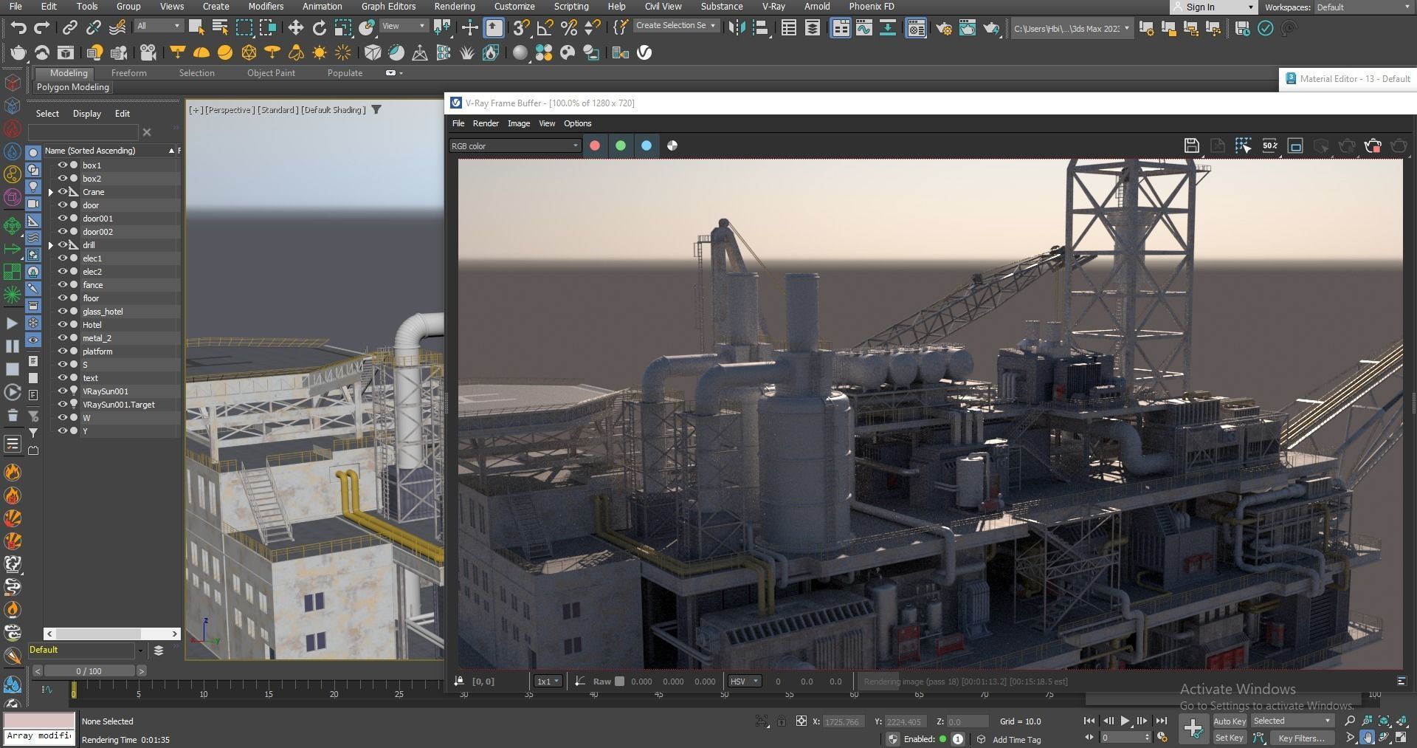
Task: Clear the scene explorer search field
Action: pos(147,132)
